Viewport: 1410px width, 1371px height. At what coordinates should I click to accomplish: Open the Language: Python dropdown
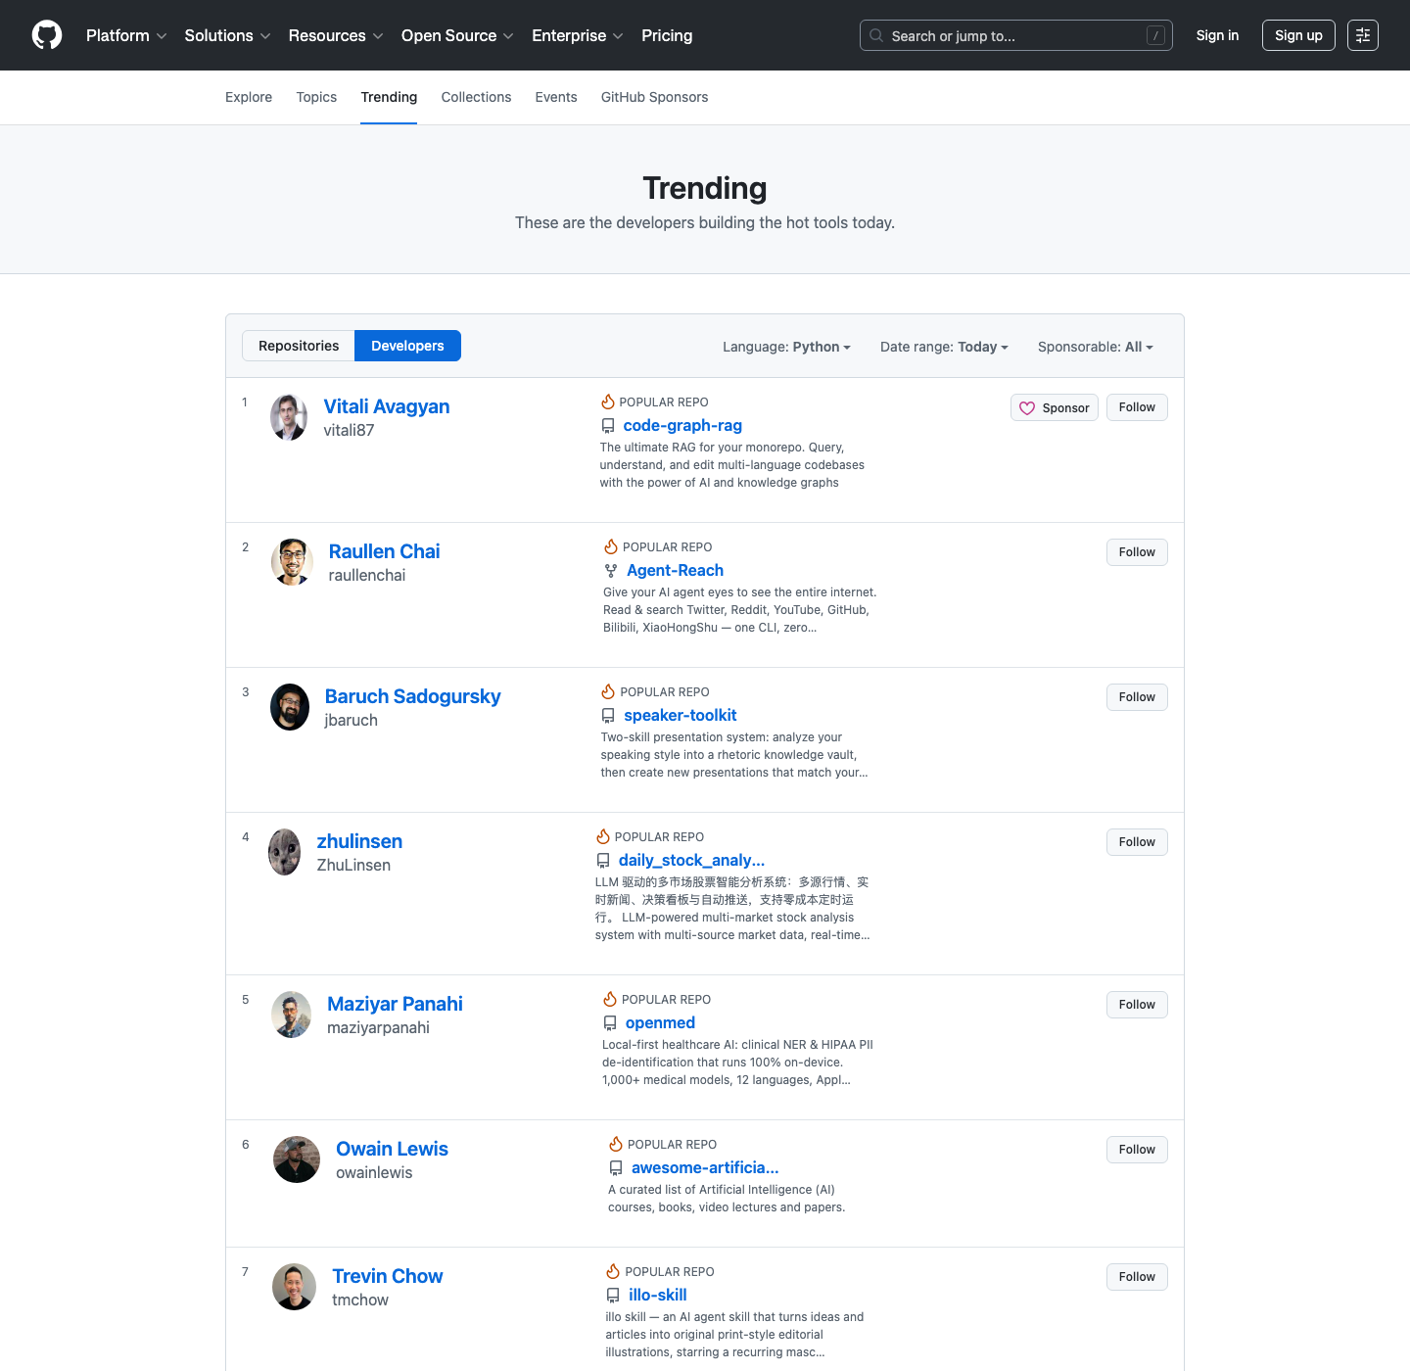786,347
